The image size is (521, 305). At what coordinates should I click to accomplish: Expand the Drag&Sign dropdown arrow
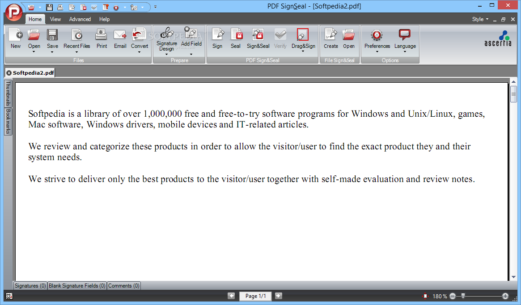303,51
